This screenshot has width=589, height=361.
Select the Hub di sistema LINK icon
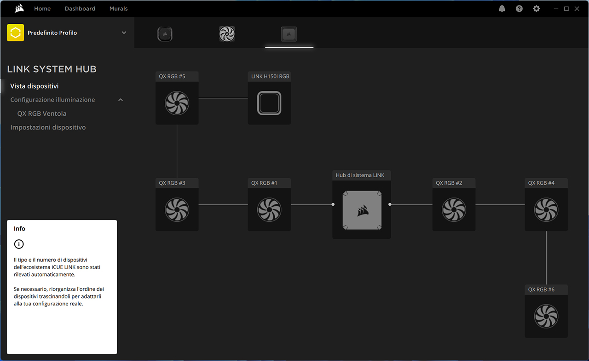tap(362, 210)
